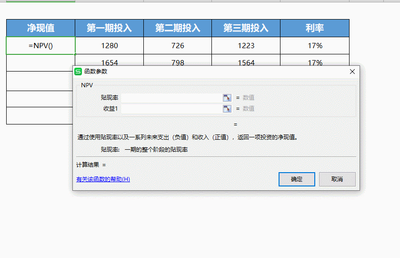Select the cell with value 1223
The image size is (400, 258).
[246, 45]
